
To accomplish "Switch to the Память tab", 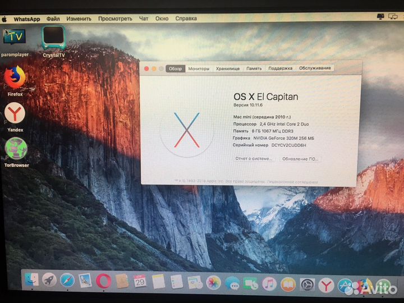I will [x=254, y=68].
